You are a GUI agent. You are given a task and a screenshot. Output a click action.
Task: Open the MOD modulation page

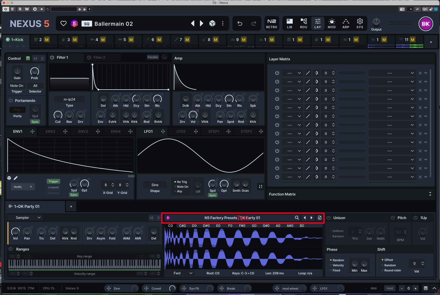click(332, 24)
